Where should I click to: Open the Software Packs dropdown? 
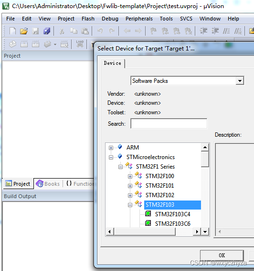[x=240, y=80]
